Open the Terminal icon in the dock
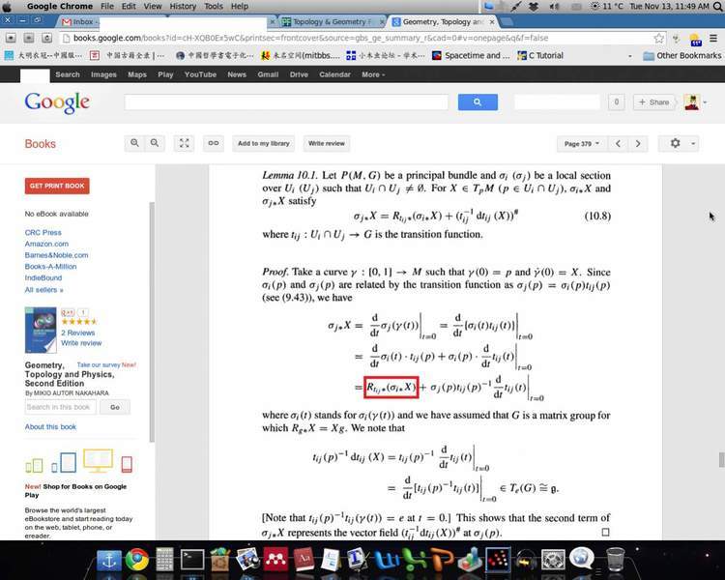The width and height of the screenshot is (725, 580). (x=192, y=558)
